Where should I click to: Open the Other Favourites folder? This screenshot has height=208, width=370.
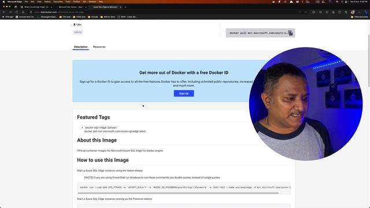[x=360, y=17]
